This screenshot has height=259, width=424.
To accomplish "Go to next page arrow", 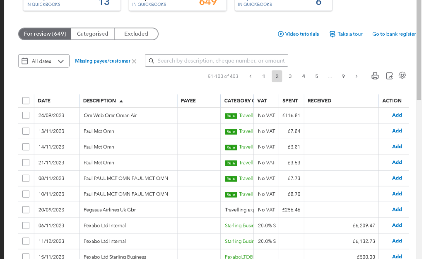I will click(357, 76).
